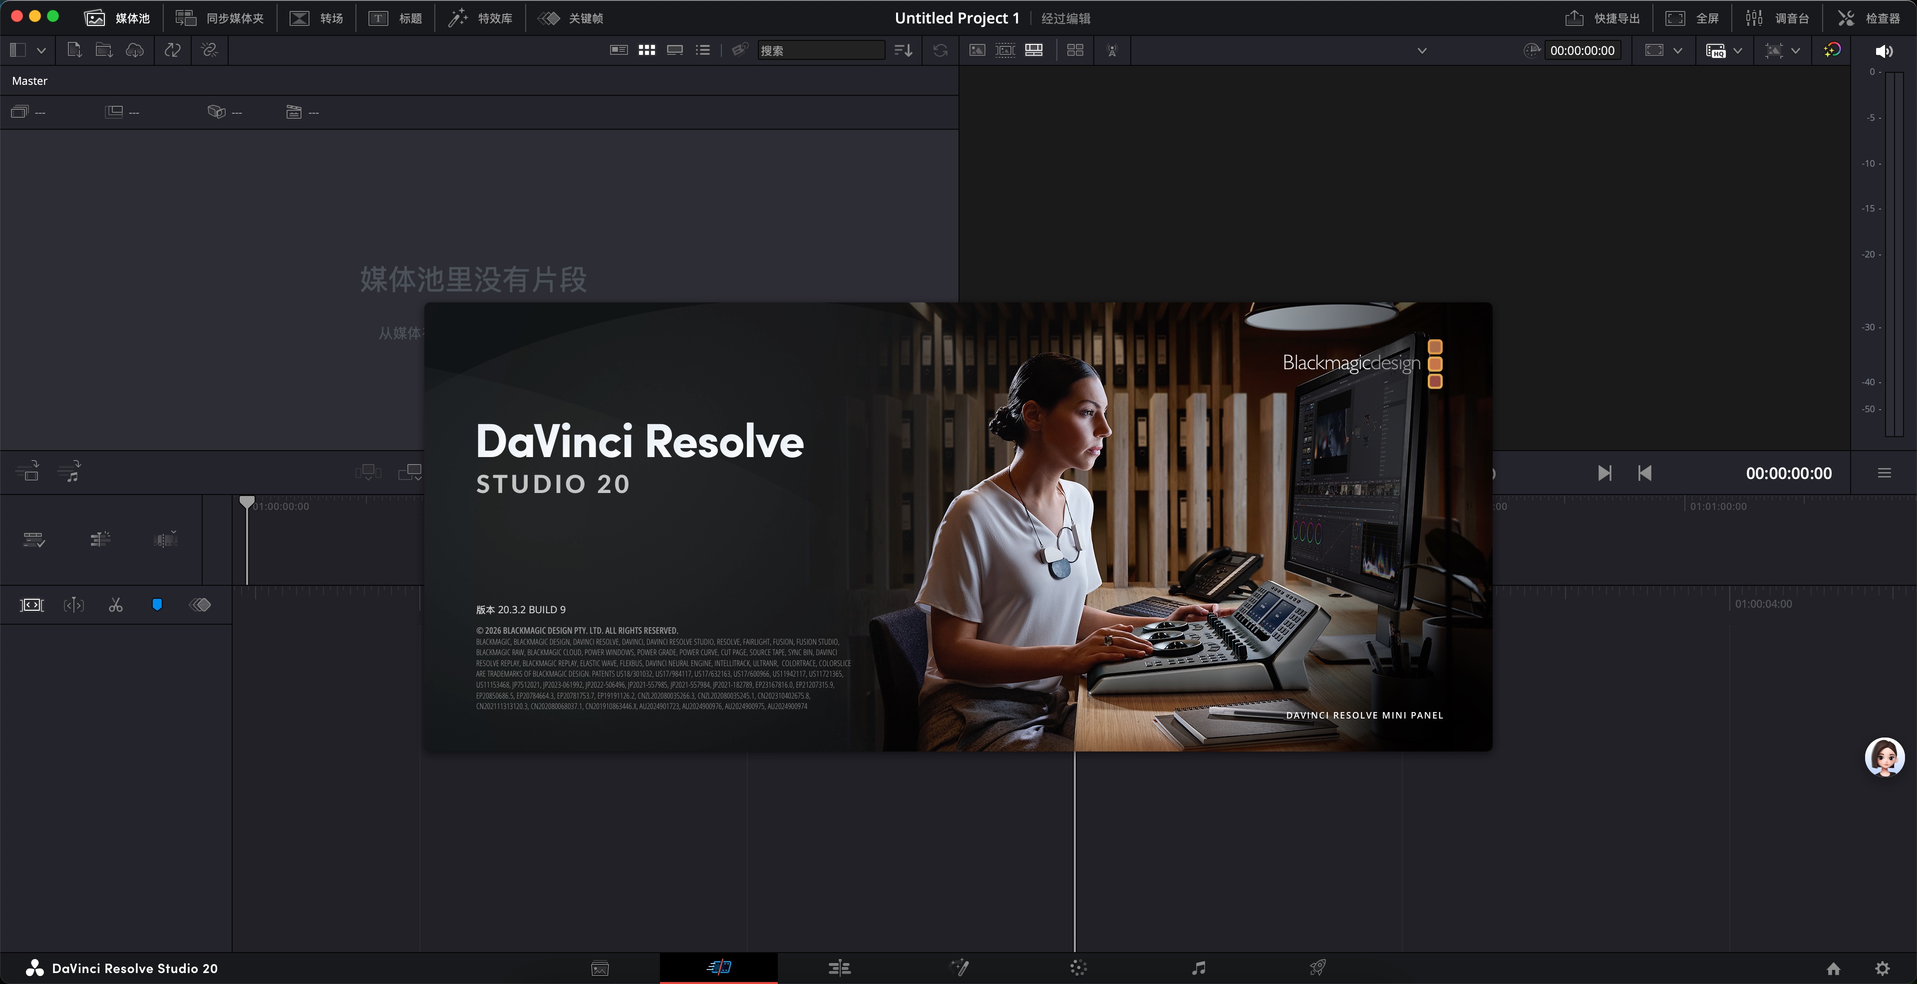
Task: Open the HQ proxy mode dropdown arrow
Action: pyautogui.click(x=1738, y=50)
